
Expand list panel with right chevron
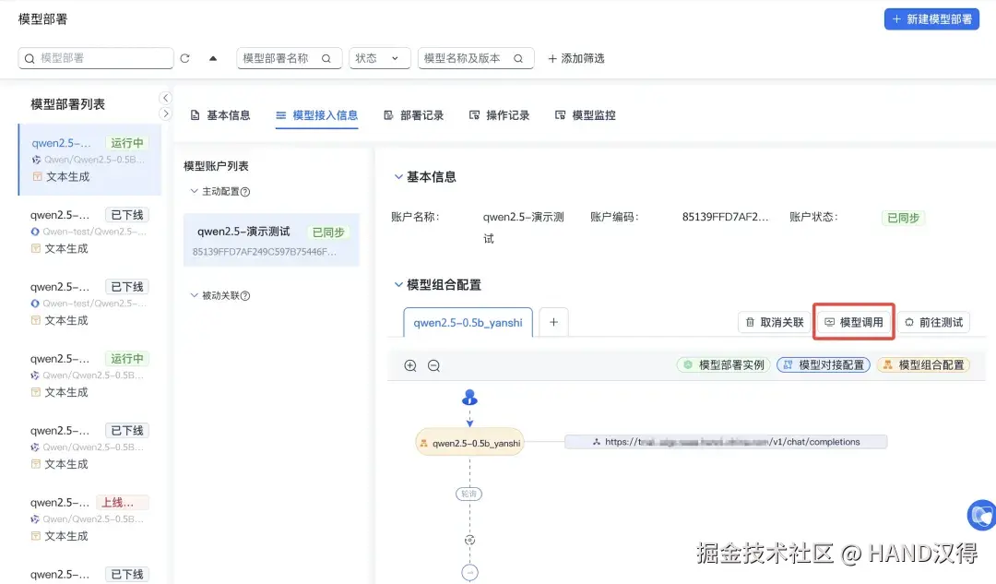(x=165, y=113)
